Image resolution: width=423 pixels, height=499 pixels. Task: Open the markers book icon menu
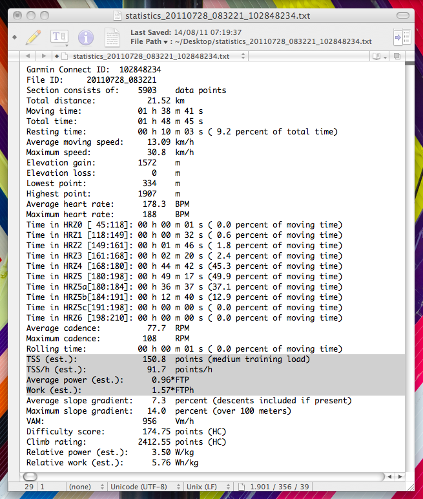(x=380, y=56)
